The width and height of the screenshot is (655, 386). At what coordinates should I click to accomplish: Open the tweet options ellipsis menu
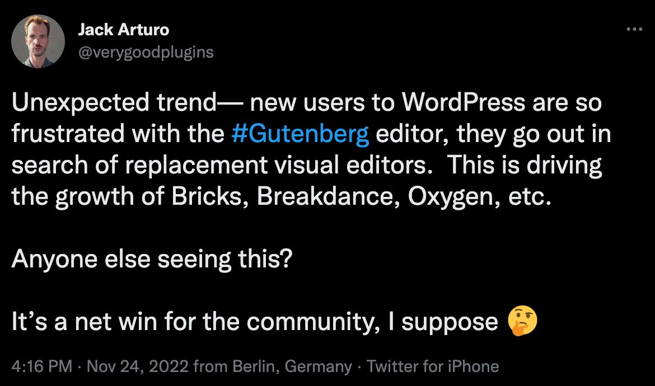tap(634, 29)
